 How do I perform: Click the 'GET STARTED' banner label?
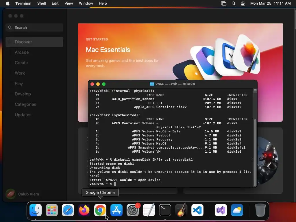pos(97,39)
